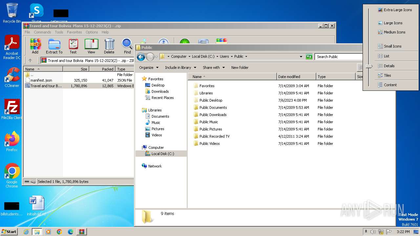Sort archive by Size column
This screenshot has width=420, height=236.
tap(76, 69)
